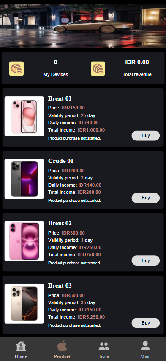Select the Brent 01 product title
This screenshot has width=166, height=361.
tap(60, 98)
